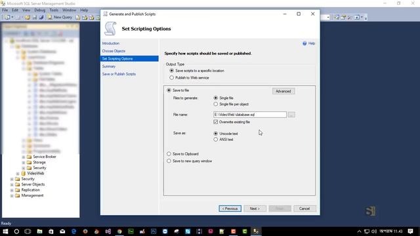Viewport: 420px width, 236px height.
Task: Click the Open File folder toolbar icon
Action: 28,18
